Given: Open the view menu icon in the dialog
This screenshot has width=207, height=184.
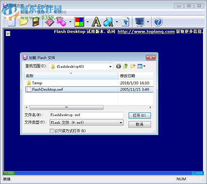Looking at the screenshot, I should [x=141, y=66].
